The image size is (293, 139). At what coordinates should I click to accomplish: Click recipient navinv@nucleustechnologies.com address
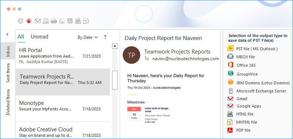186,59
